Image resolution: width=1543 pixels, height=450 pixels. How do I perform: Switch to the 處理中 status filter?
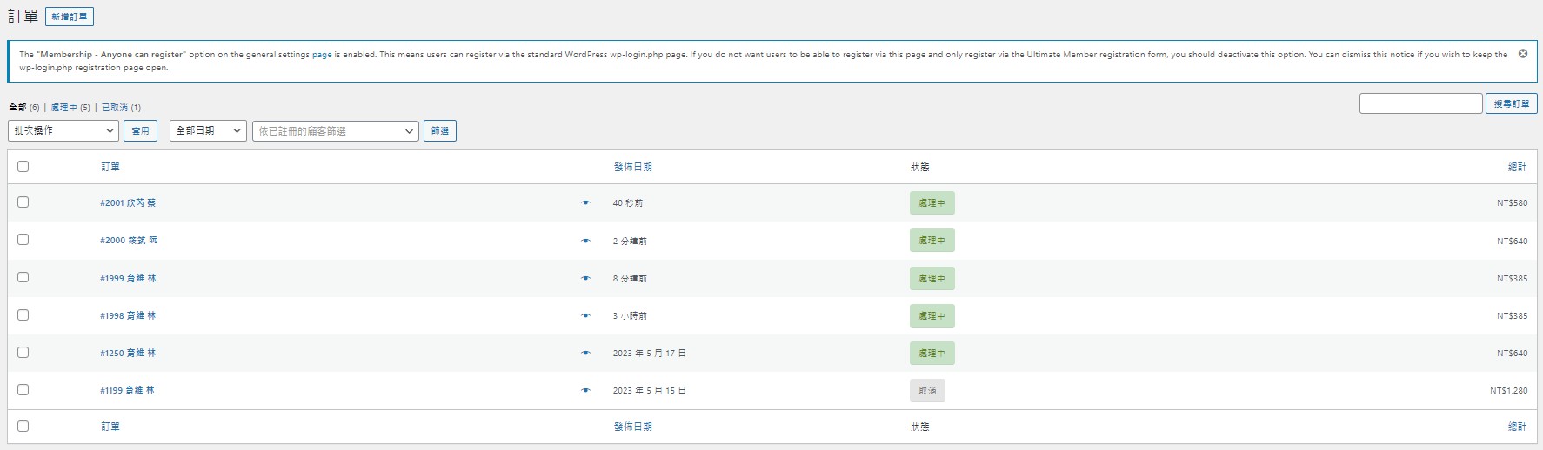[63, 108]
